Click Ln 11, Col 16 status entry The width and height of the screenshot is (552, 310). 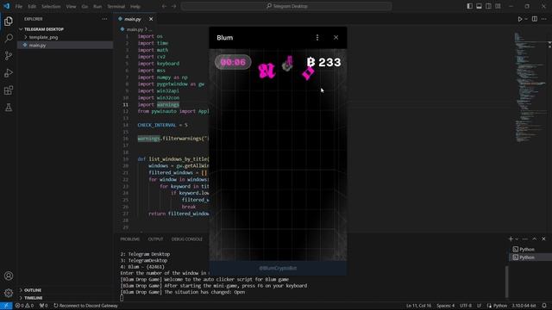click(418, 306)
